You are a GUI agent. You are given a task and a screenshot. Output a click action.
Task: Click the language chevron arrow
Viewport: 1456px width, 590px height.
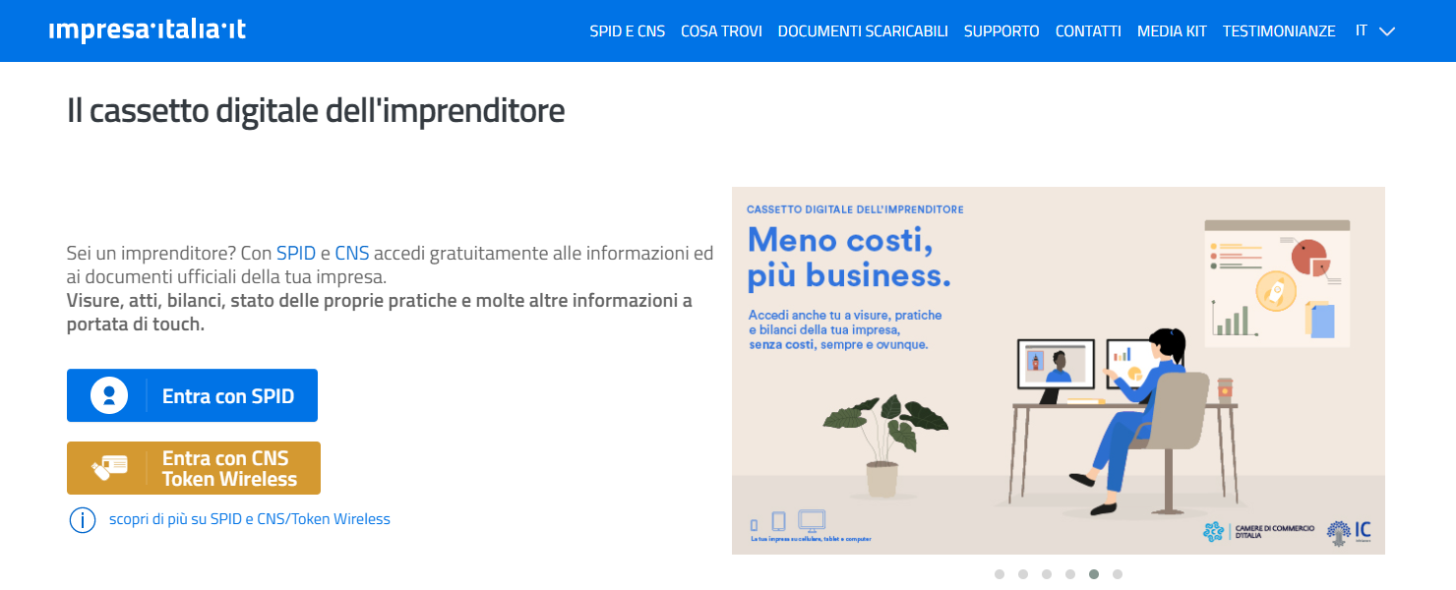pyautogui.click(x=1387, y=31)
